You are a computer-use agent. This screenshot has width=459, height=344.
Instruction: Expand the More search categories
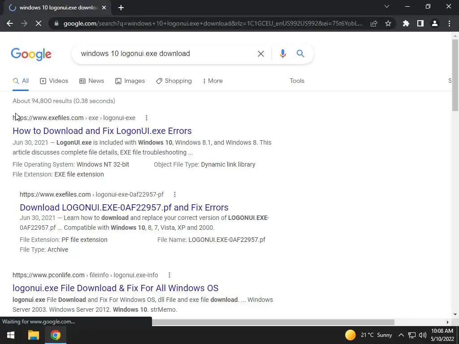pyautogui.click(x=213, y=81)
